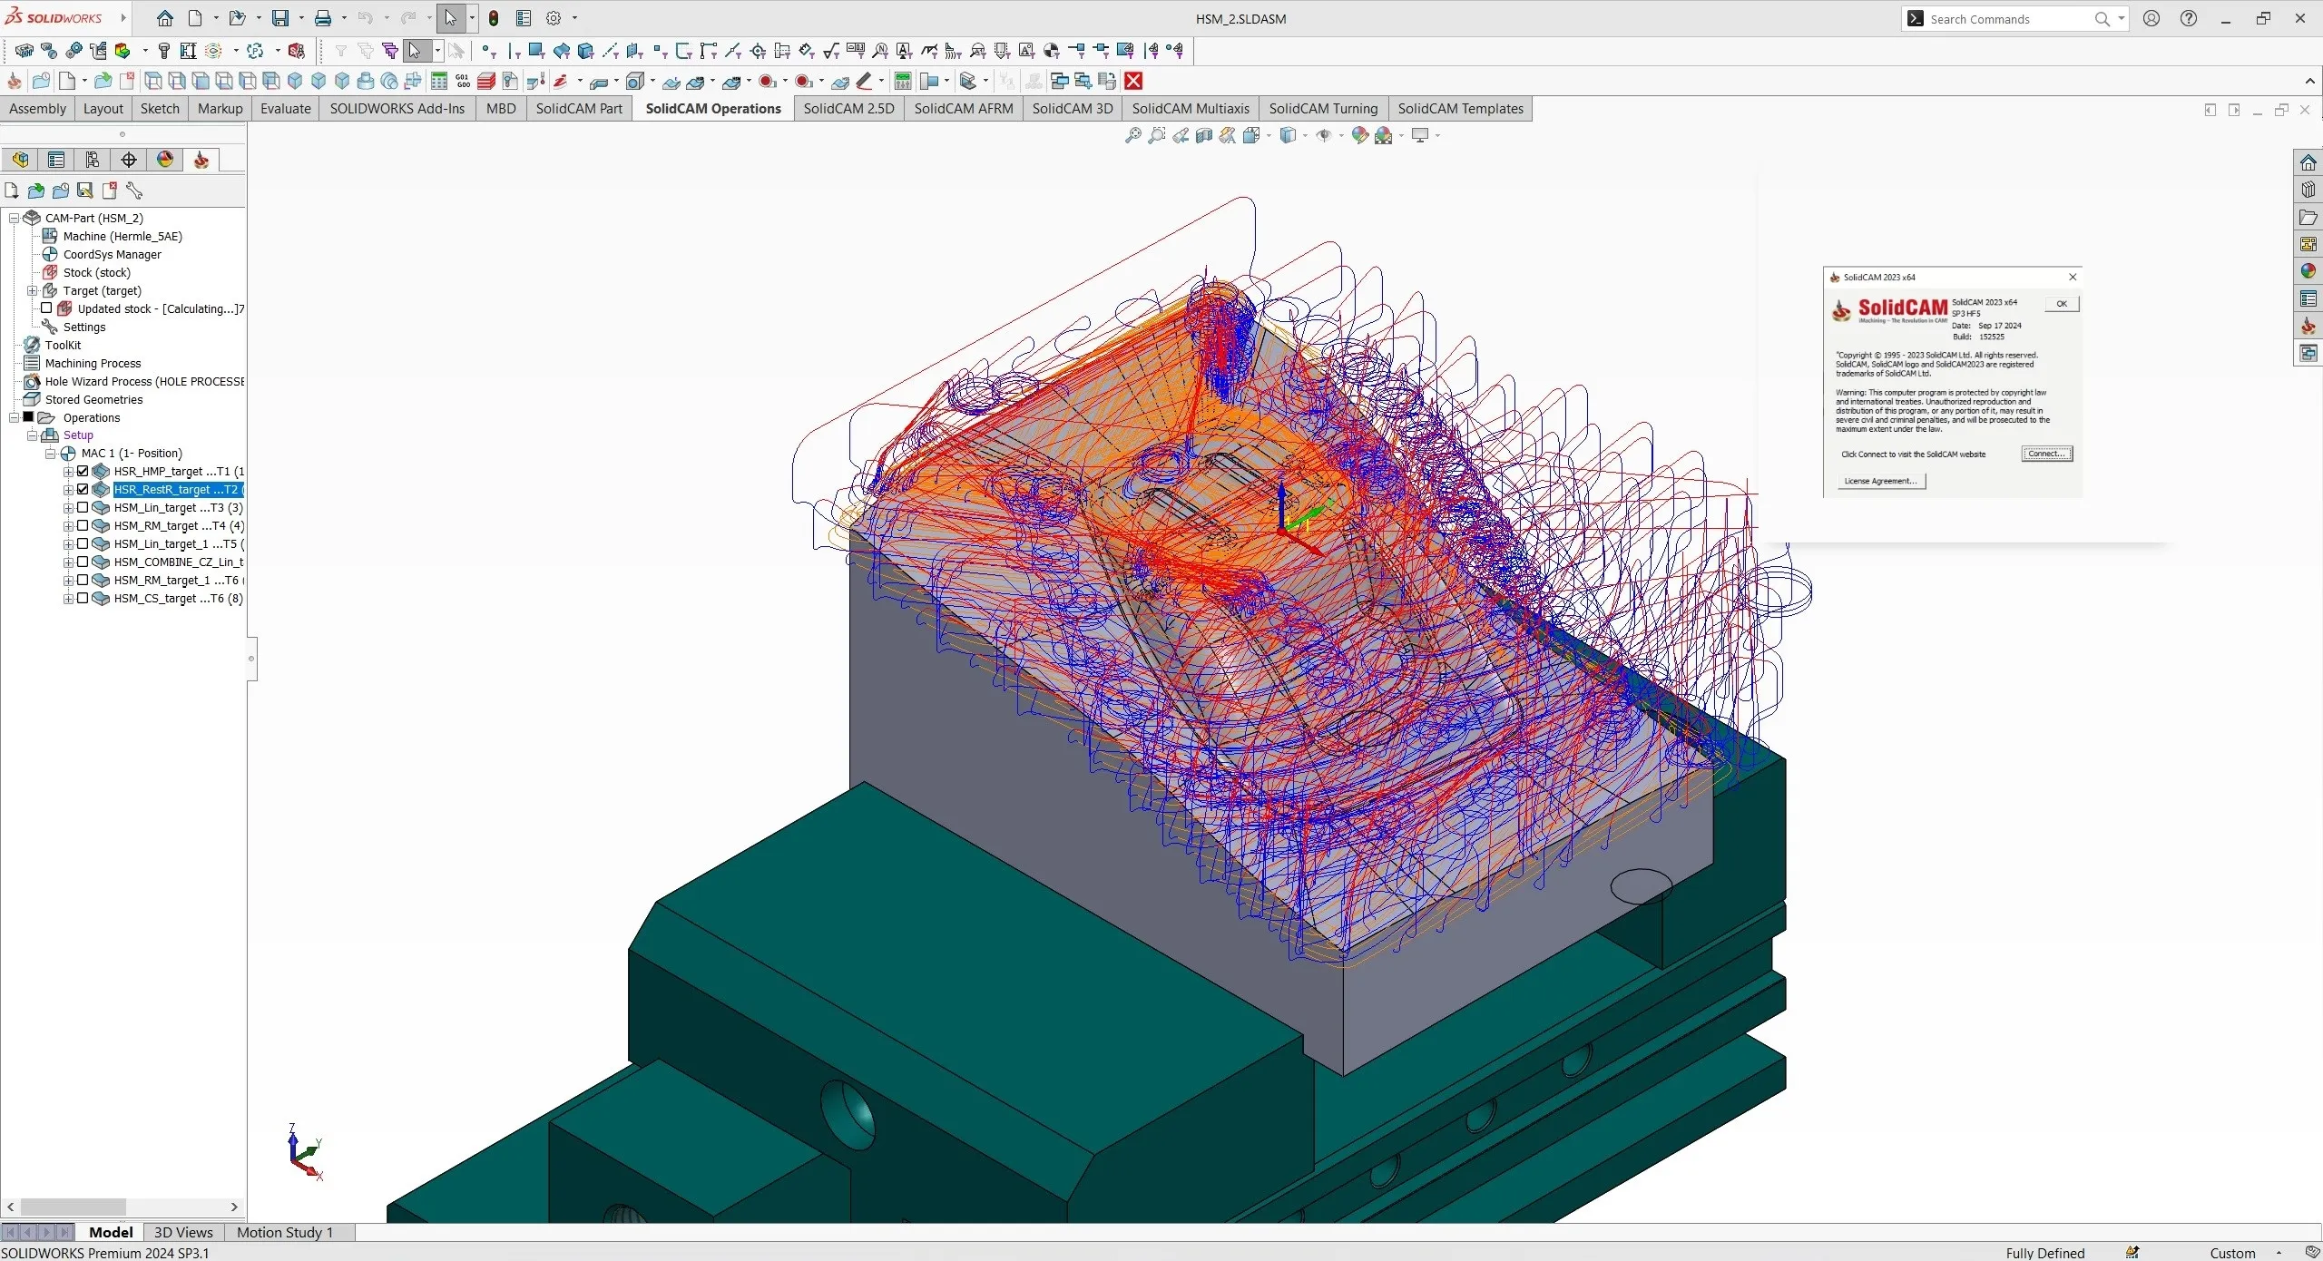Click OK in the SolidCAM about dialog
Screen dimensions: 2323x1261
click(2062, 304)
